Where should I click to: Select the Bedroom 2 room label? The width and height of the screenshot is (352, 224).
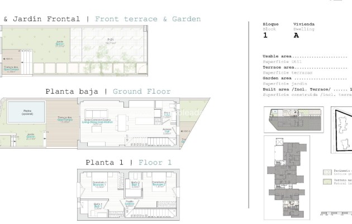159,184
